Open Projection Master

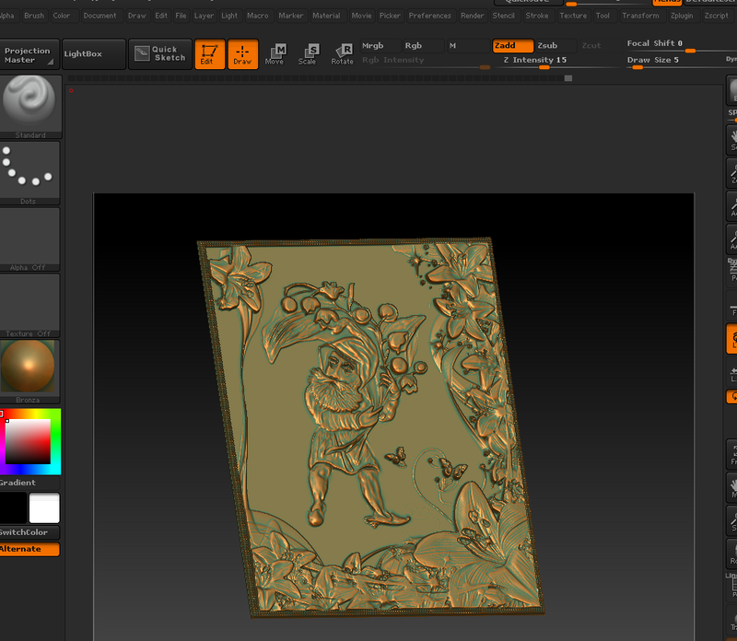click(29, 55)
